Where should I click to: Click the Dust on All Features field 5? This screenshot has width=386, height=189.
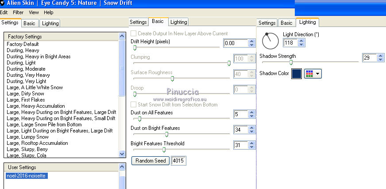pyautogui.click(x=240, y=114)
